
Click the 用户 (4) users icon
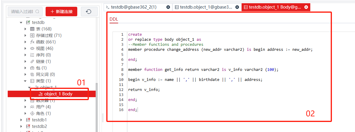pos(32,107)
